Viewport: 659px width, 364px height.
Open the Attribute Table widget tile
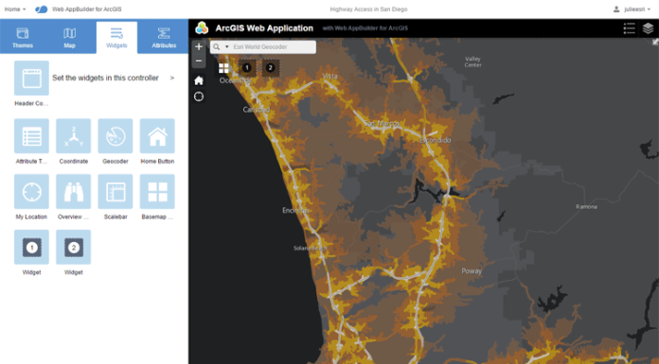point(31,136)
